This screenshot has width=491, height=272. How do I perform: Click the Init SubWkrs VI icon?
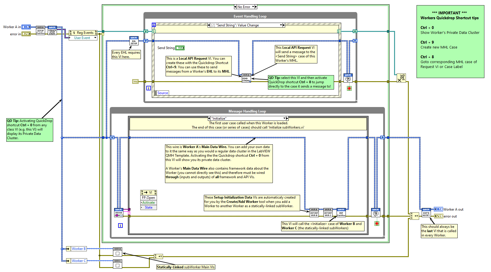[341, 213]
